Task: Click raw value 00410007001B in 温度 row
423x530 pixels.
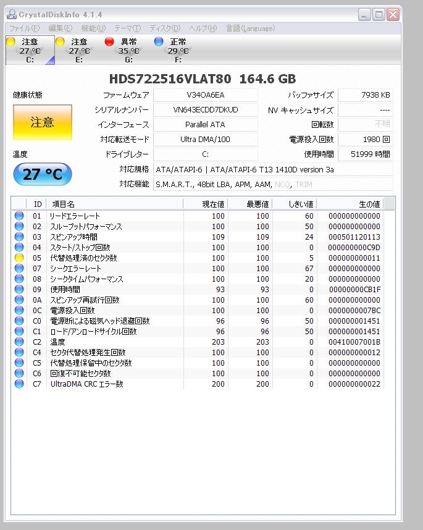Action: pyautogui.click(x=354, y=342)
